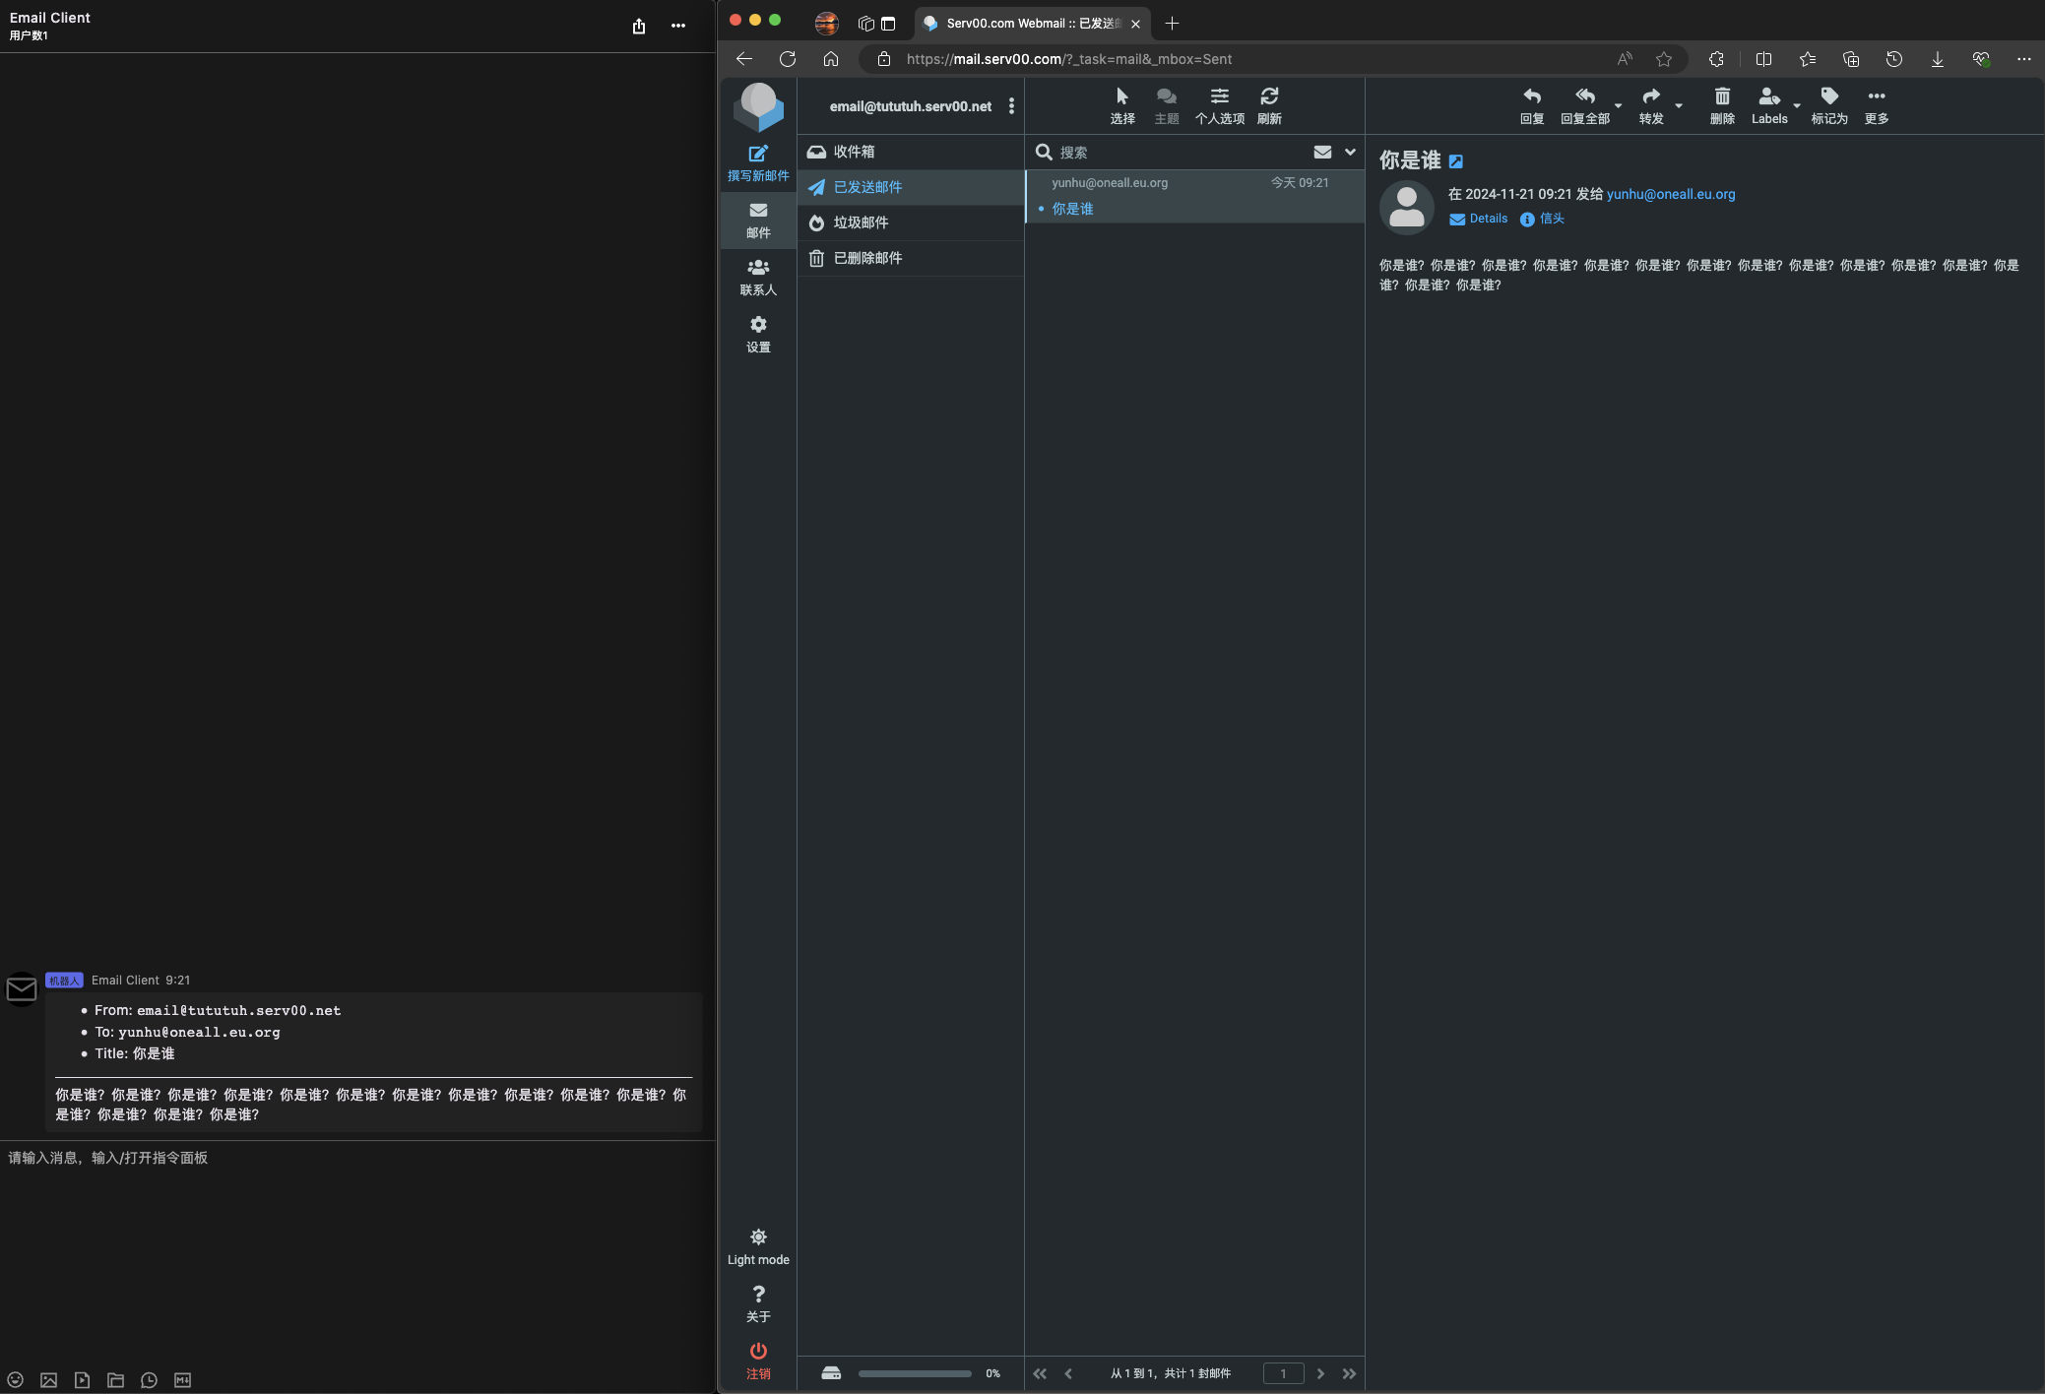This screenshot has width=2045, height=1394.
Task: Open the 关于 about page
Action: click(x=758, y=1304)
